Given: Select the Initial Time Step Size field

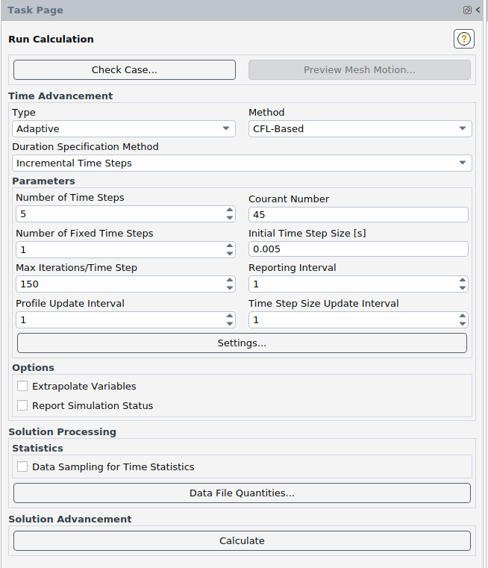Looking at the screenshot, I should pos(358,249).
